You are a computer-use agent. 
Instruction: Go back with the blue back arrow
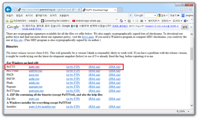tap(8, 9)
